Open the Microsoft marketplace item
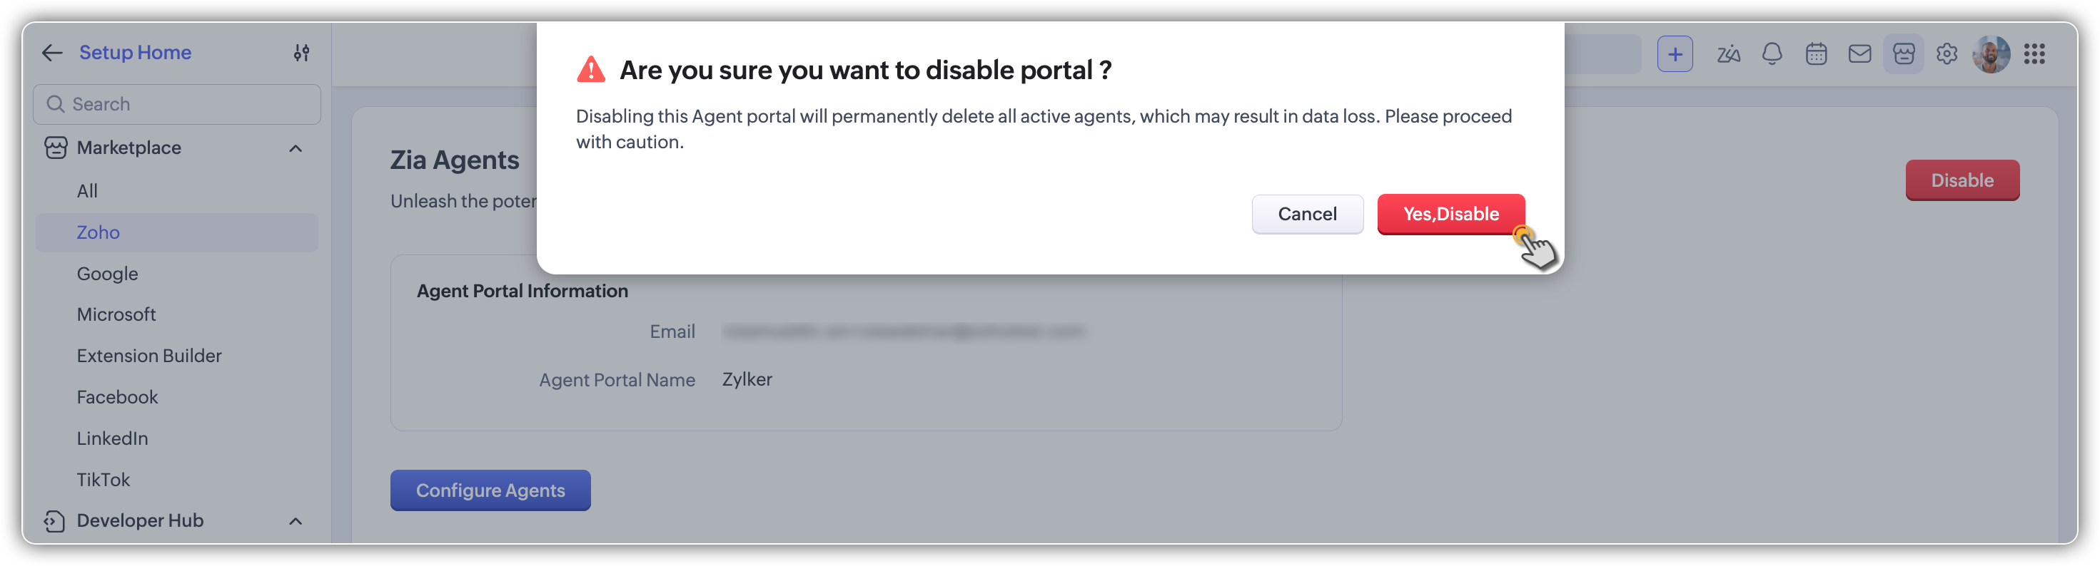The width and height of the screenshot is (2100, 566). click(x=116, y=314)
